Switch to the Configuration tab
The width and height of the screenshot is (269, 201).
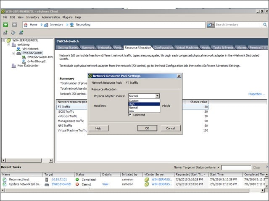[x=164, y=48]
